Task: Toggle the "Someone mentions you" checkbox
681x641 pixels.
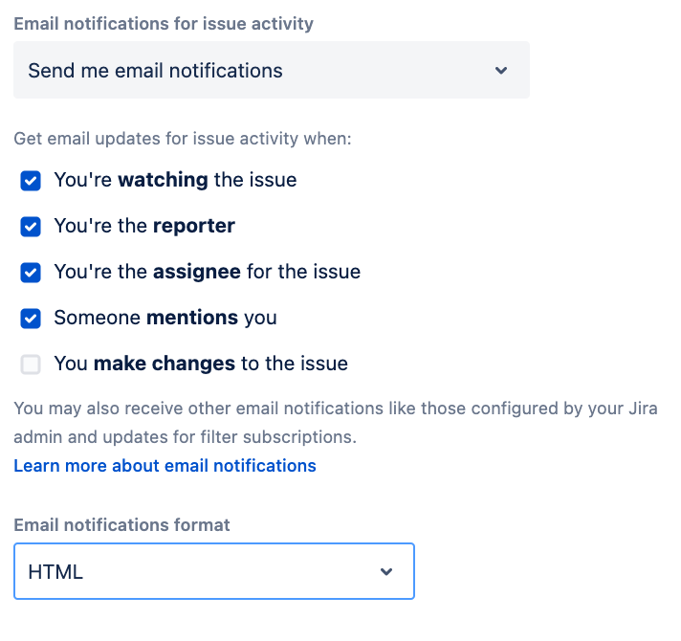Action: coord(32,318)
